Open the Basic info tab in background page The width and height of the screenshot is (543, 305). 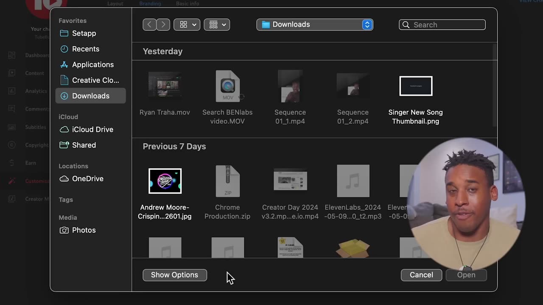tap(188, 3)
